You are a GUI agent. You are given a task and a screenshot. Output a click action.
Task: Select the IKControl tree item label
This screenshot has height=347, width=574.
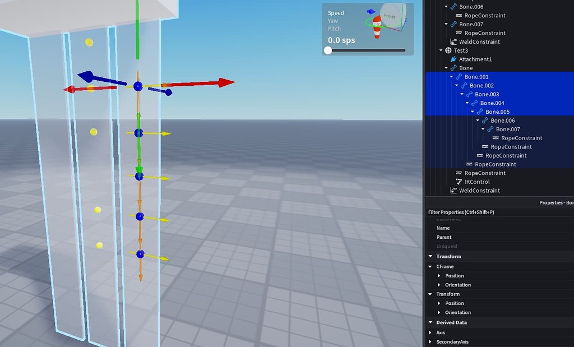tap(477, 182)
